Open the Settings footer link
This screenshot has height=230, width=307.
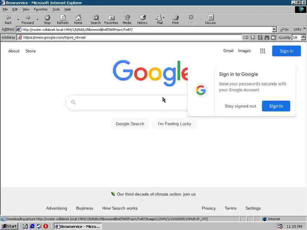[x=253, y=208]
